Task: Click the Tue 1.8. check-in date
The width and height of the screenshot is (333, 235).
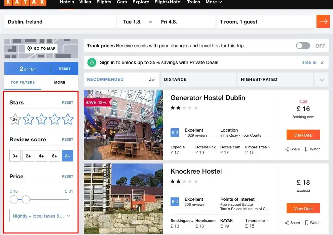Action: [x=132, y=22]
